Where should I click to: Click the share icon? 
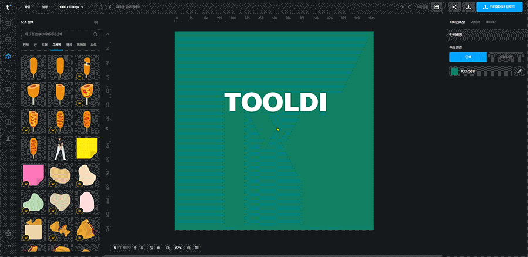point(454,7)
